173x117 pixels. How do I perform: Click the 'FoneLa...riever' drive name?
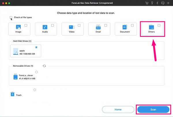pyautogui.click(x=26, y=76)
